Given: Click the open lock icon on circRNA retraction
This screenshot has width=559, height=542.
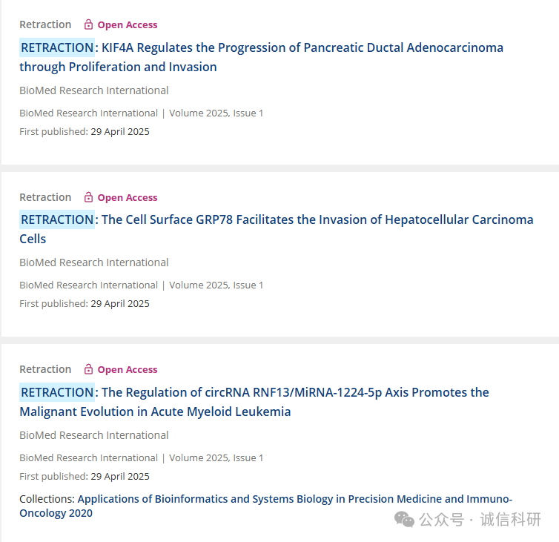Looking at the screenshot, I should coord(88,369).
